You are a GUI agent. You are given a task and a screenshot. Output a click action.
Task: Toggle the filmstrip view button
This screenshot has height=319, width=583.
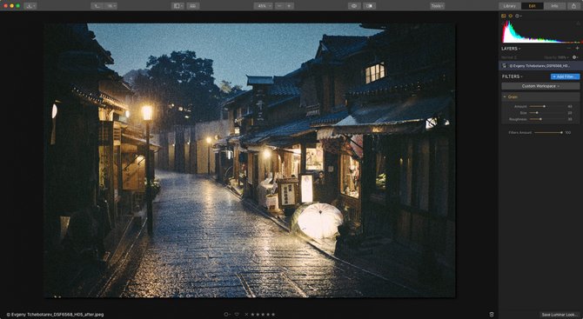[193, 6]
